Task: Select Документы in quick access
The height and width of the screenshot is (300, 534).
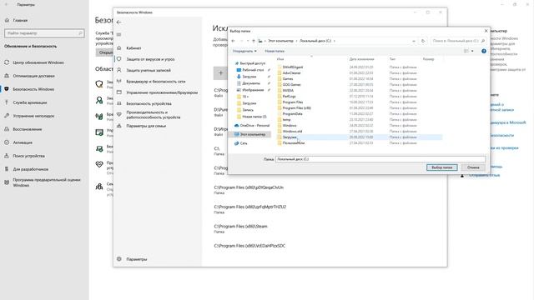Action: (x=251, y=83)
